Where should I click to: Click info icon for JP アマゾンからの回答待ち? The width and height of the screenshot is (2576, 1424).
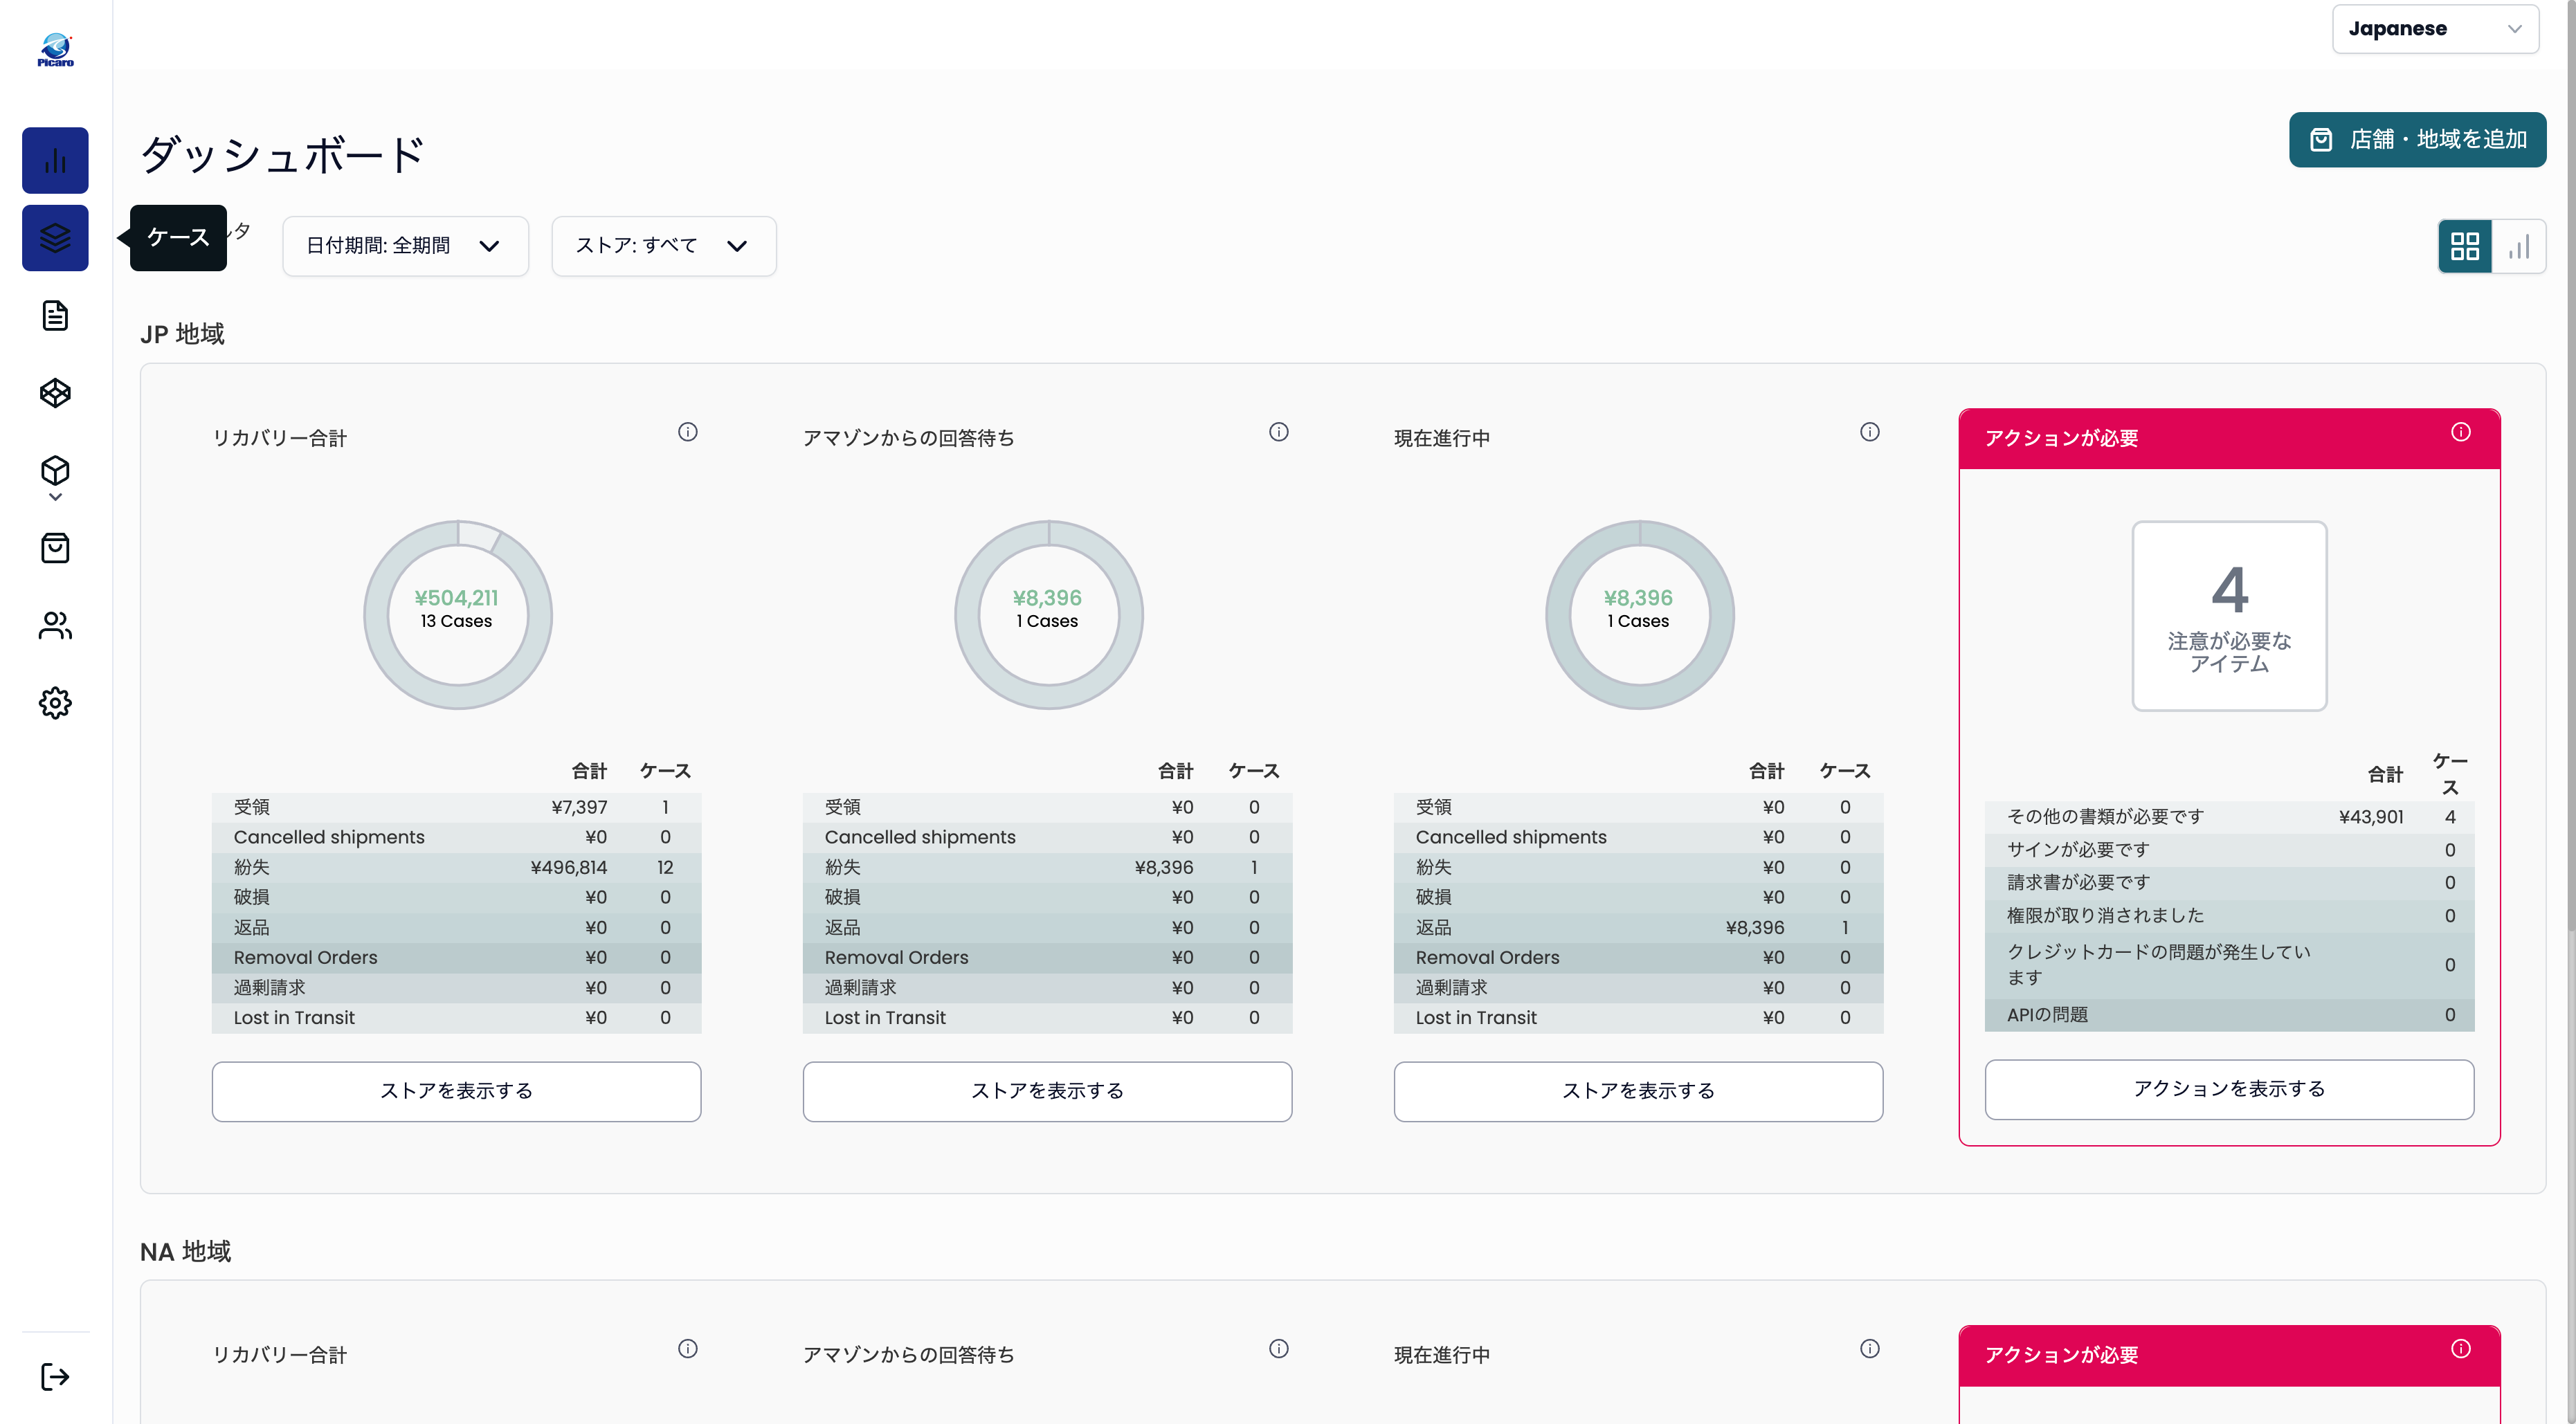pos(1279,432)
